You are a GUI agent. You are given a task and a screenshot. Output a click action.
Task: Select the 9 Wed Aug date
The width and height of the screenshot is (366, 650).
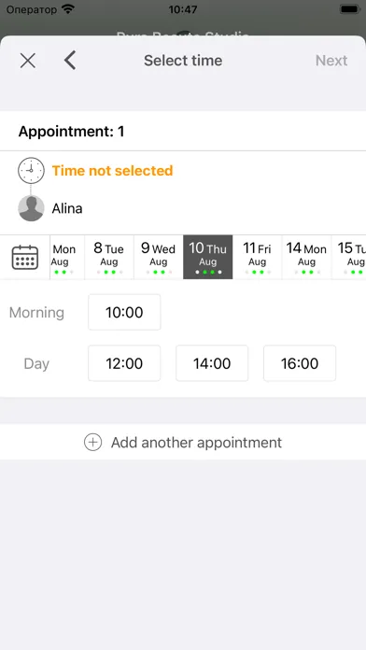pyautogui.click(x=159, y=258)
